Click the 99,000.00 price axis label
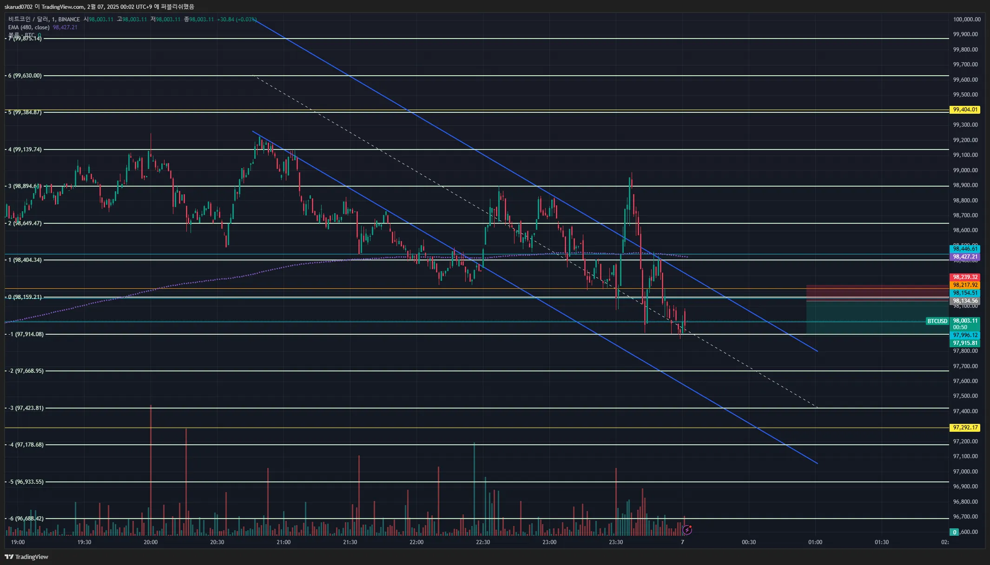Viewport: 990px width, 565px height. point(965,170)
